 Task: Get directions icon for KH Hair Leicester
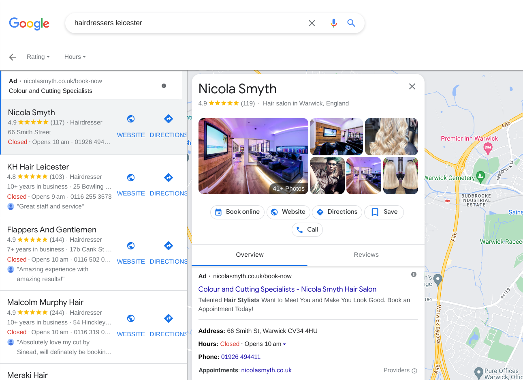point(169,178)
